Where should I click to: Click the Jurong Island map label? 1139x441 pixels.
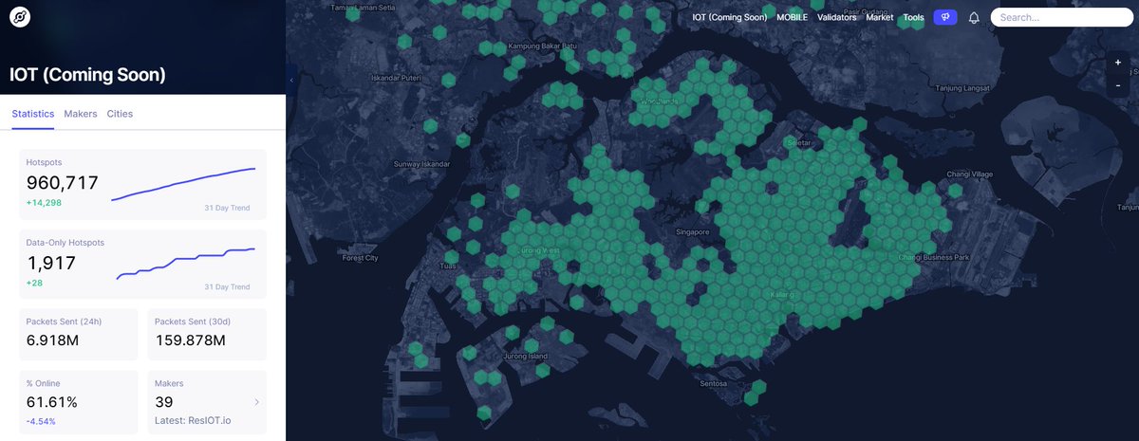526,356
